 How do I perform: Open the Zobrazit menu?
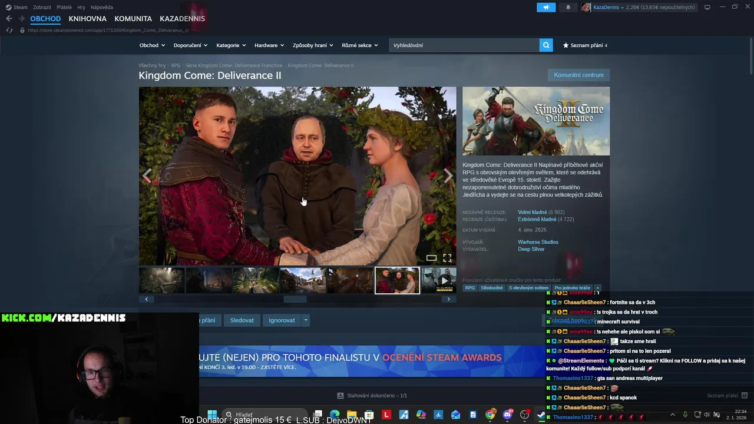click(42, 7)
